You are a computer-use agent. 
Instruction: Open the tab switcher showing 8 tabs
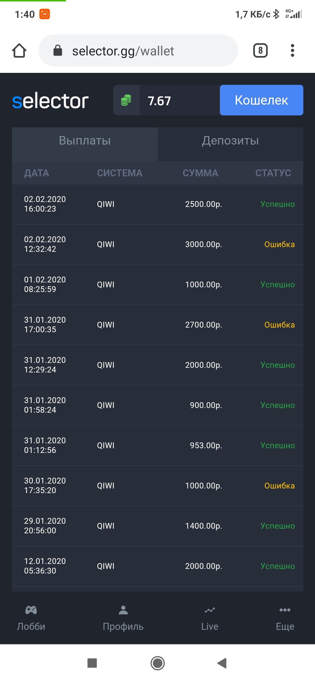pyautogui.click(x=260, y=51)
